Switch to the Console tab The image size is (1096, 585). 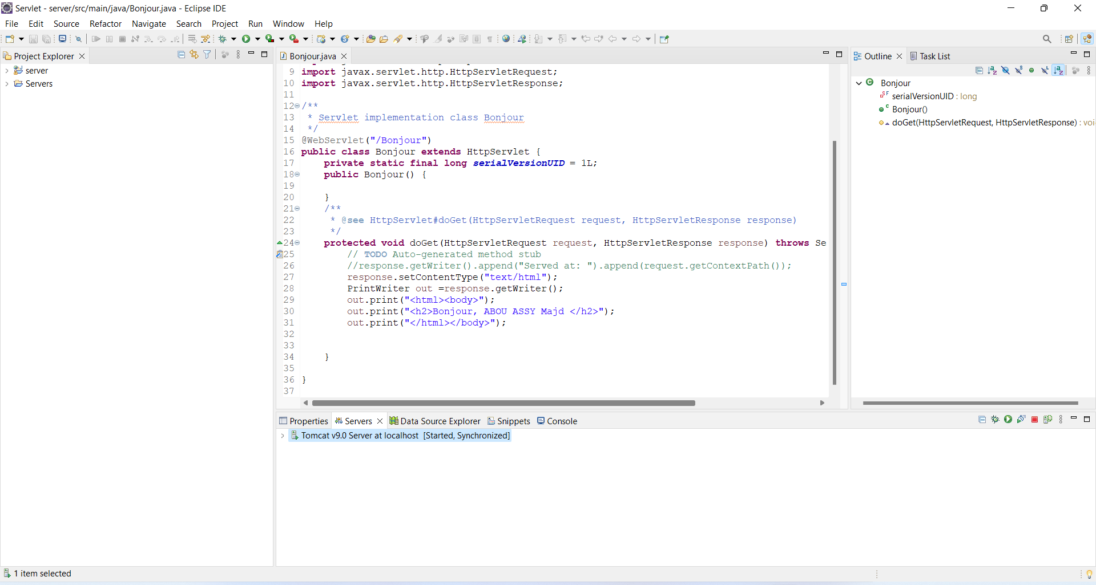tap(562, 421)
